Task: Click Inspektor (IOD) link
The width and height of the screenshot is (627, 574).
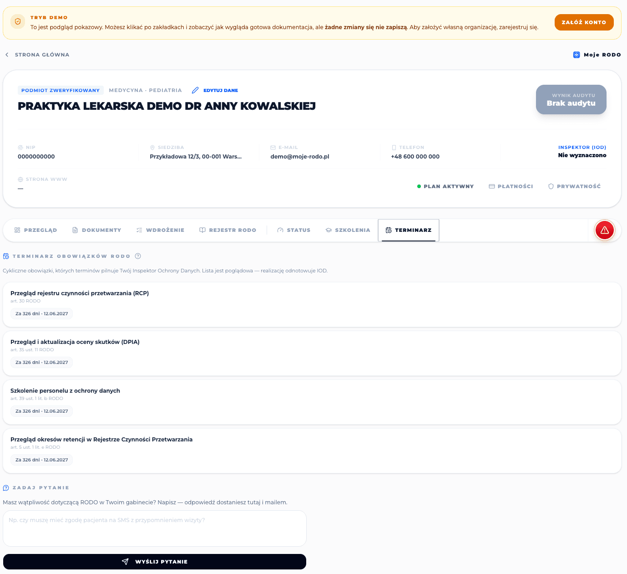Action: [582, 148]
